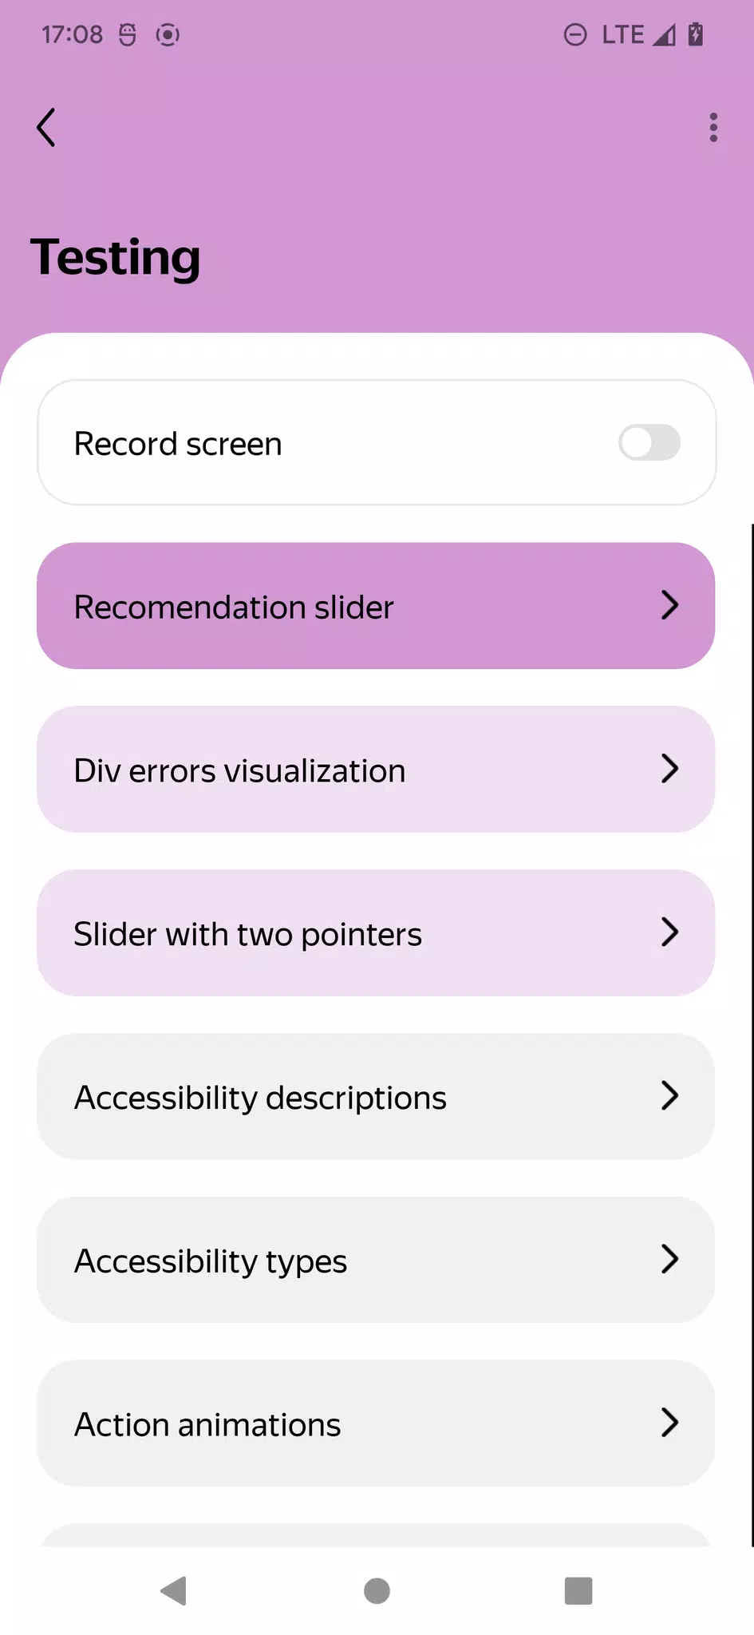Expand Recomendation slider chevron arrow
The width and height of the screenshot is (754, 1635).
point(669,606)
